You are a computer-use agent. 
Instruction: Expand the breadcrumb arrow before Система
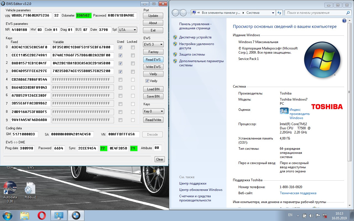pyautogui.click(x=243, y=13)
